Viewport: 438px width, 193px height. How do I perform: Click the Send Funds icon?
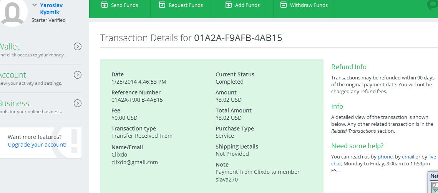(x=104, y=5)
